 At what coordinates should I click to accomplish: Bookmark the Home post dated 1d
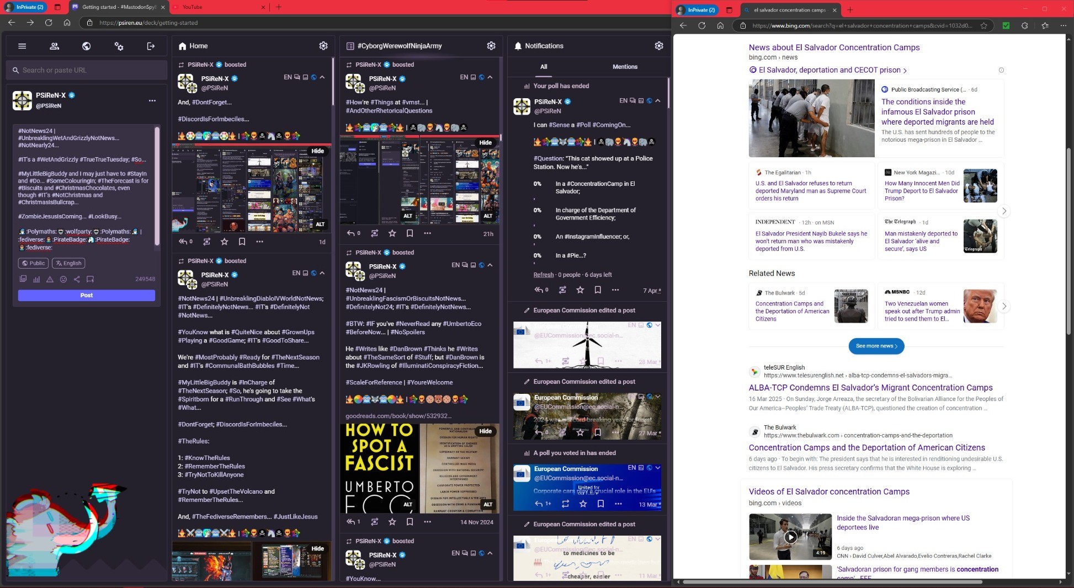click(242, 242)
